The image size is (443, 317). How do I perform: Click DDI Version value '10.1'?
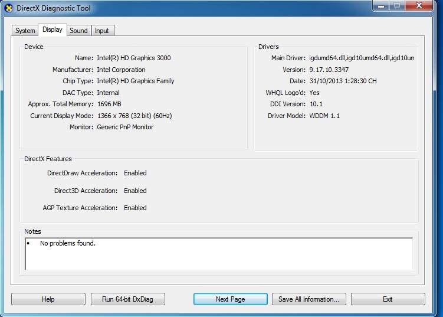316,104
